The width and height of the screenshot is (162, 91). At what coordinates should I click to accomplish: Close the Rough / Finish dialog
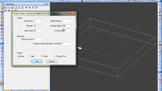72,13
